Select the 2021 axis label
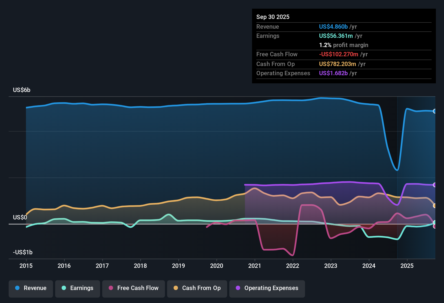The image size is (444, 303). [x=255, y=266]
